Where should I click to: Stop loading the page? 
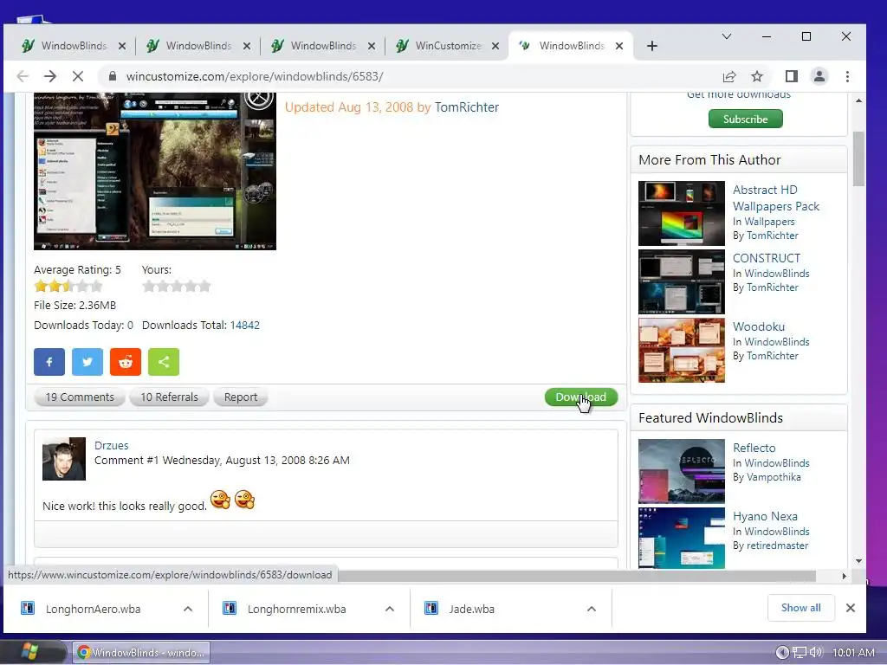point(77,76)
